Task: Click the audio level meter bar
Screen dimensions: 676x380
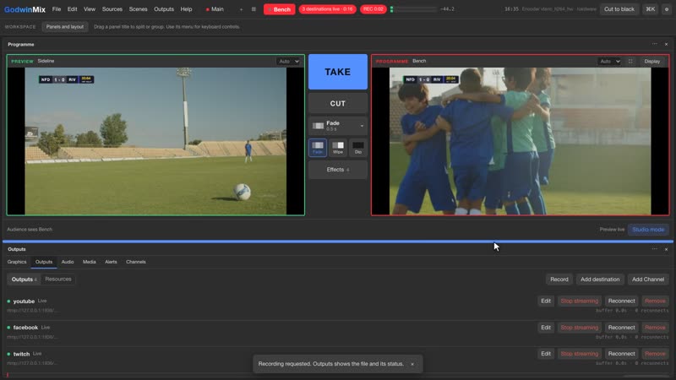Action: point(414,9)
